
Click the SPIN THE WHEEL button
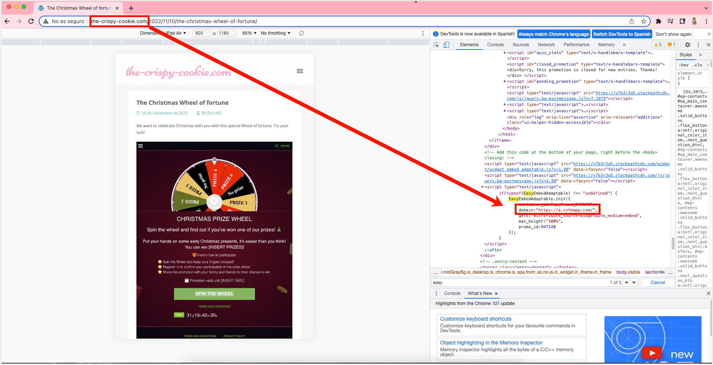214,294
